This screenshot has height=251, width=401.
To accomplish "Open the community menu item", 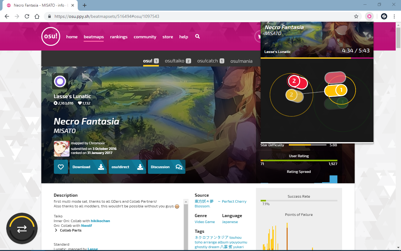I will tap(145, 37).
